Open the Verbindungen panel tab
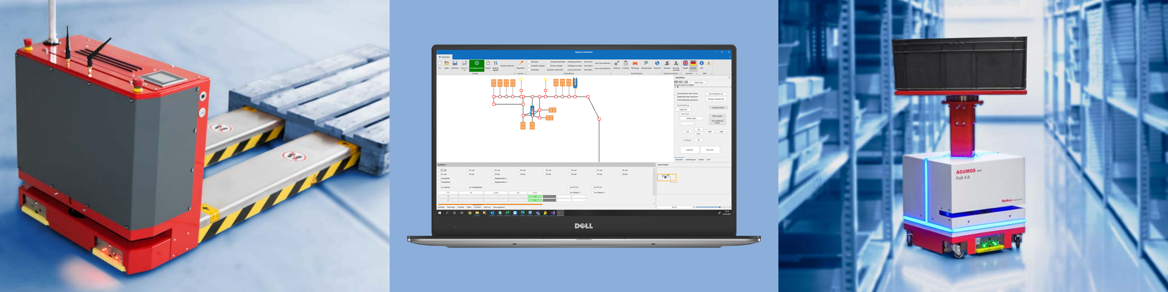 tap(691, 160)
